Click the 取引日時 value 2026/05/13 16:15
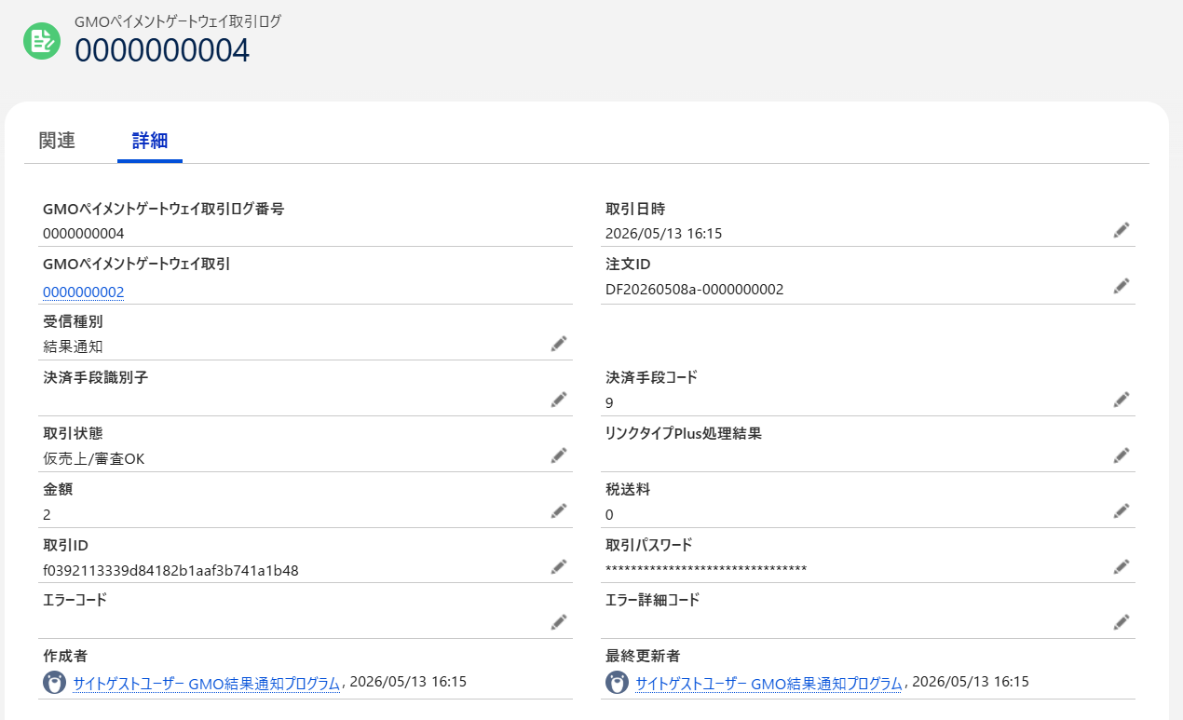Viewport: 1183px width, 720px height. click(x=663, y=234)
